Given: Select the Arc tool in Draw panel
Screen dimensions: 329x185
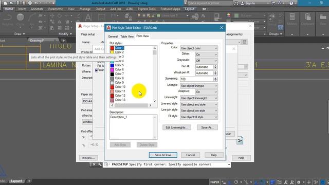Looking at the screenshot, I should coord(32,20).
